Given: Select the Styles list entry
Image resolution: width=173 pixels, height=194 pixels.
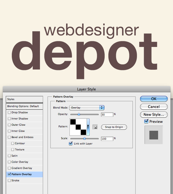Looking at the screenshot, I should [24, 99].
